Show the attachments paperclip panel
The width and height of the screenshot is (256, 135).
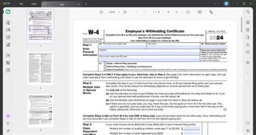tap(8, 131)
